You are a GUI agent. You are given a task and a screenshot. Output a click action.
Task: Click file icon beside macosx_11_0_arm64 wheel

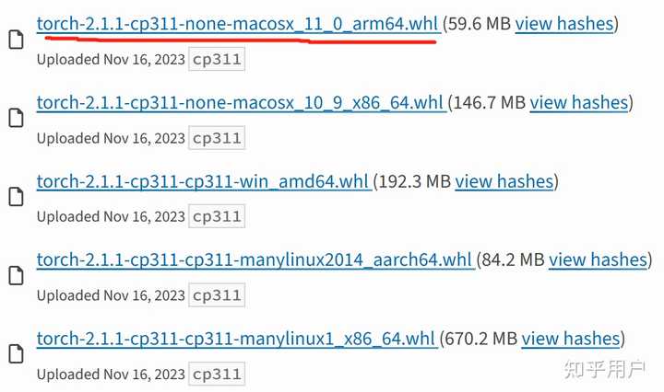point(16,40)
